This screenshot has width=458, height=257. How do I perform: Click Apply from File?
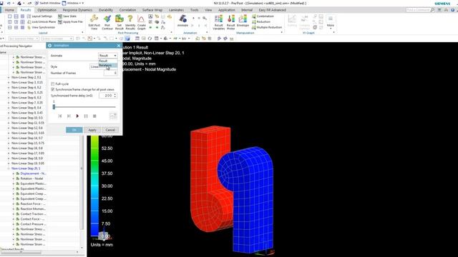70,22
